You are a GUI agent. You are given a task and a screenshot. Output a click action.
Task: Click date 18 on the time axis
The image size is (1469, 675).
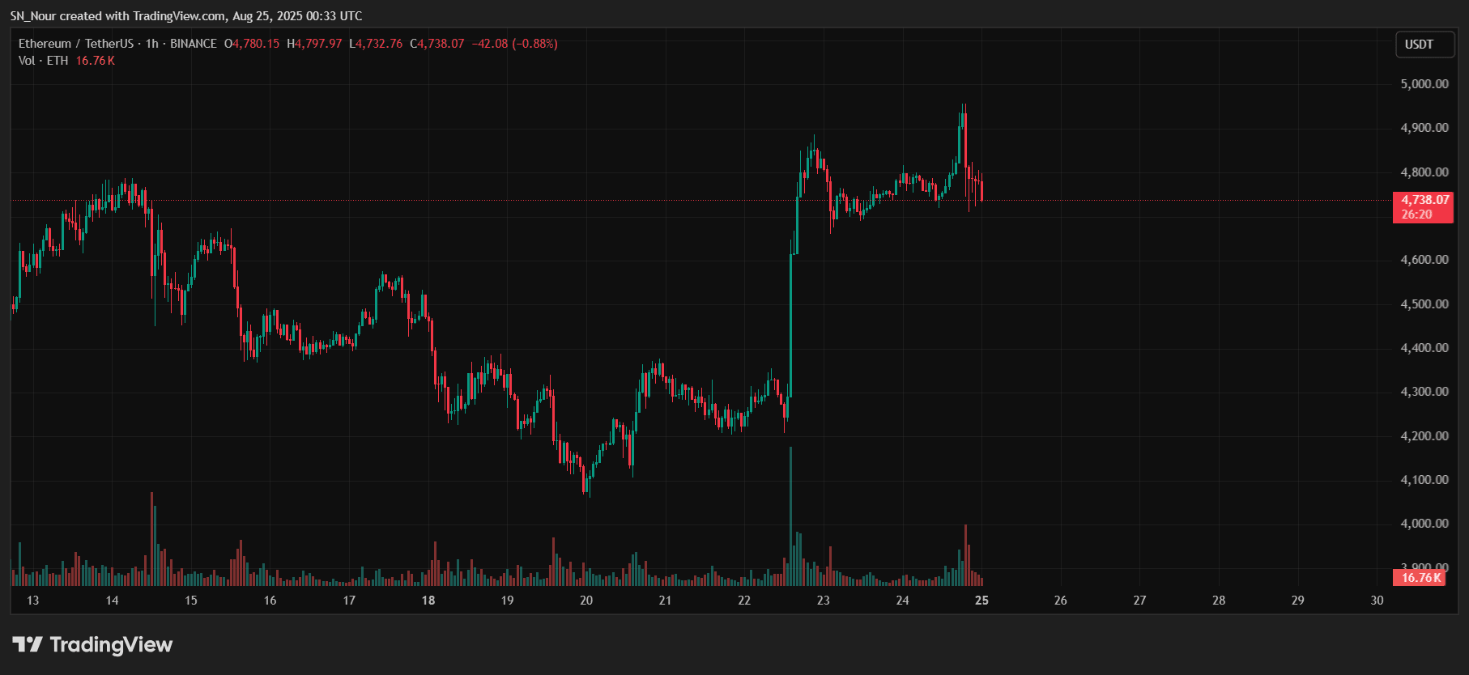point(428,601)
